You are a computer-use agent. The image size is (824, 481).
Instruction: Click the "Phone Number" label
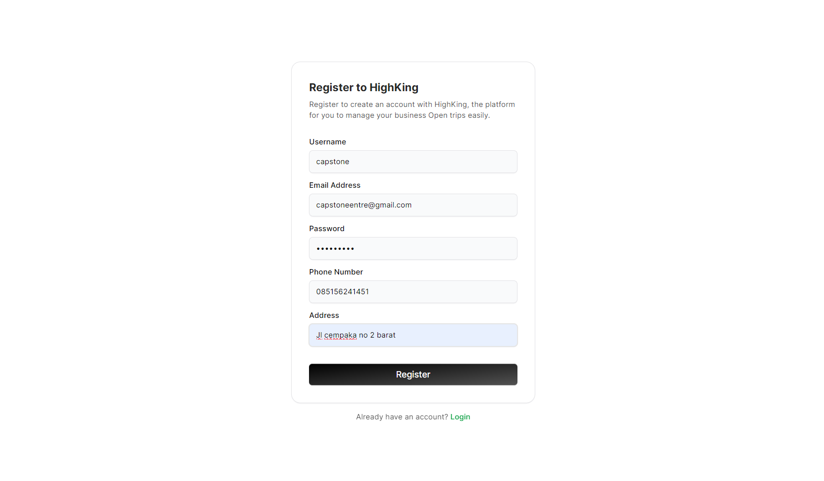[x=336, y=272]
